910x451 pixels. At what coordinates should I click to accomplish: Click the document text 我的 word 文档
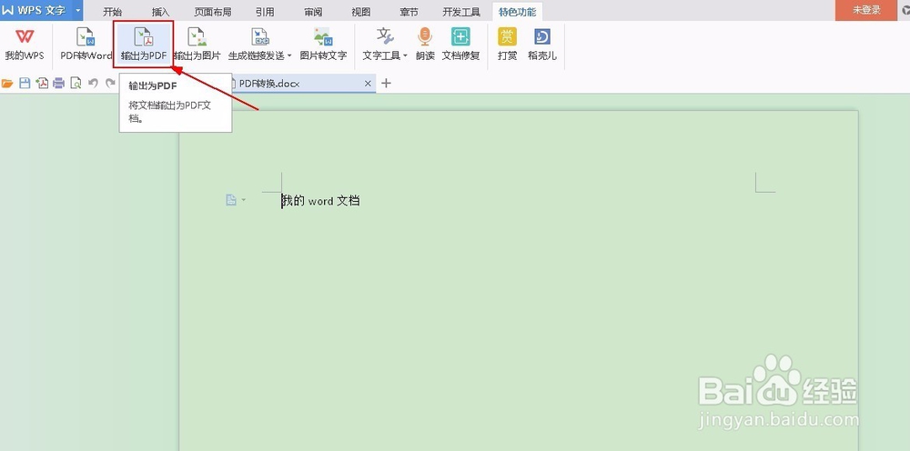tap(321, 201)
